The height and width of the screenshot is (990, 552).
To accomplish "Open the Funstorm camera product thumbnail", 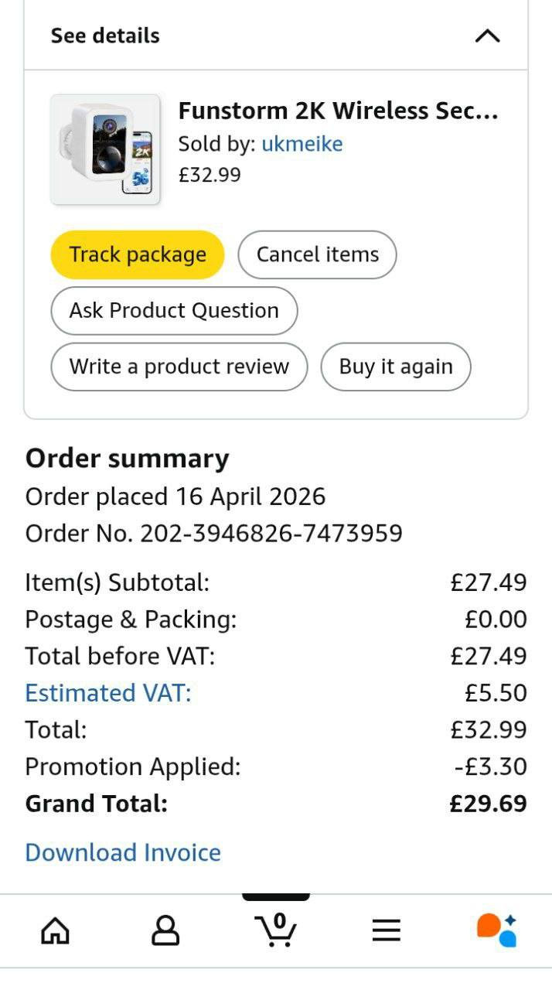I will (x=105, y=149).
